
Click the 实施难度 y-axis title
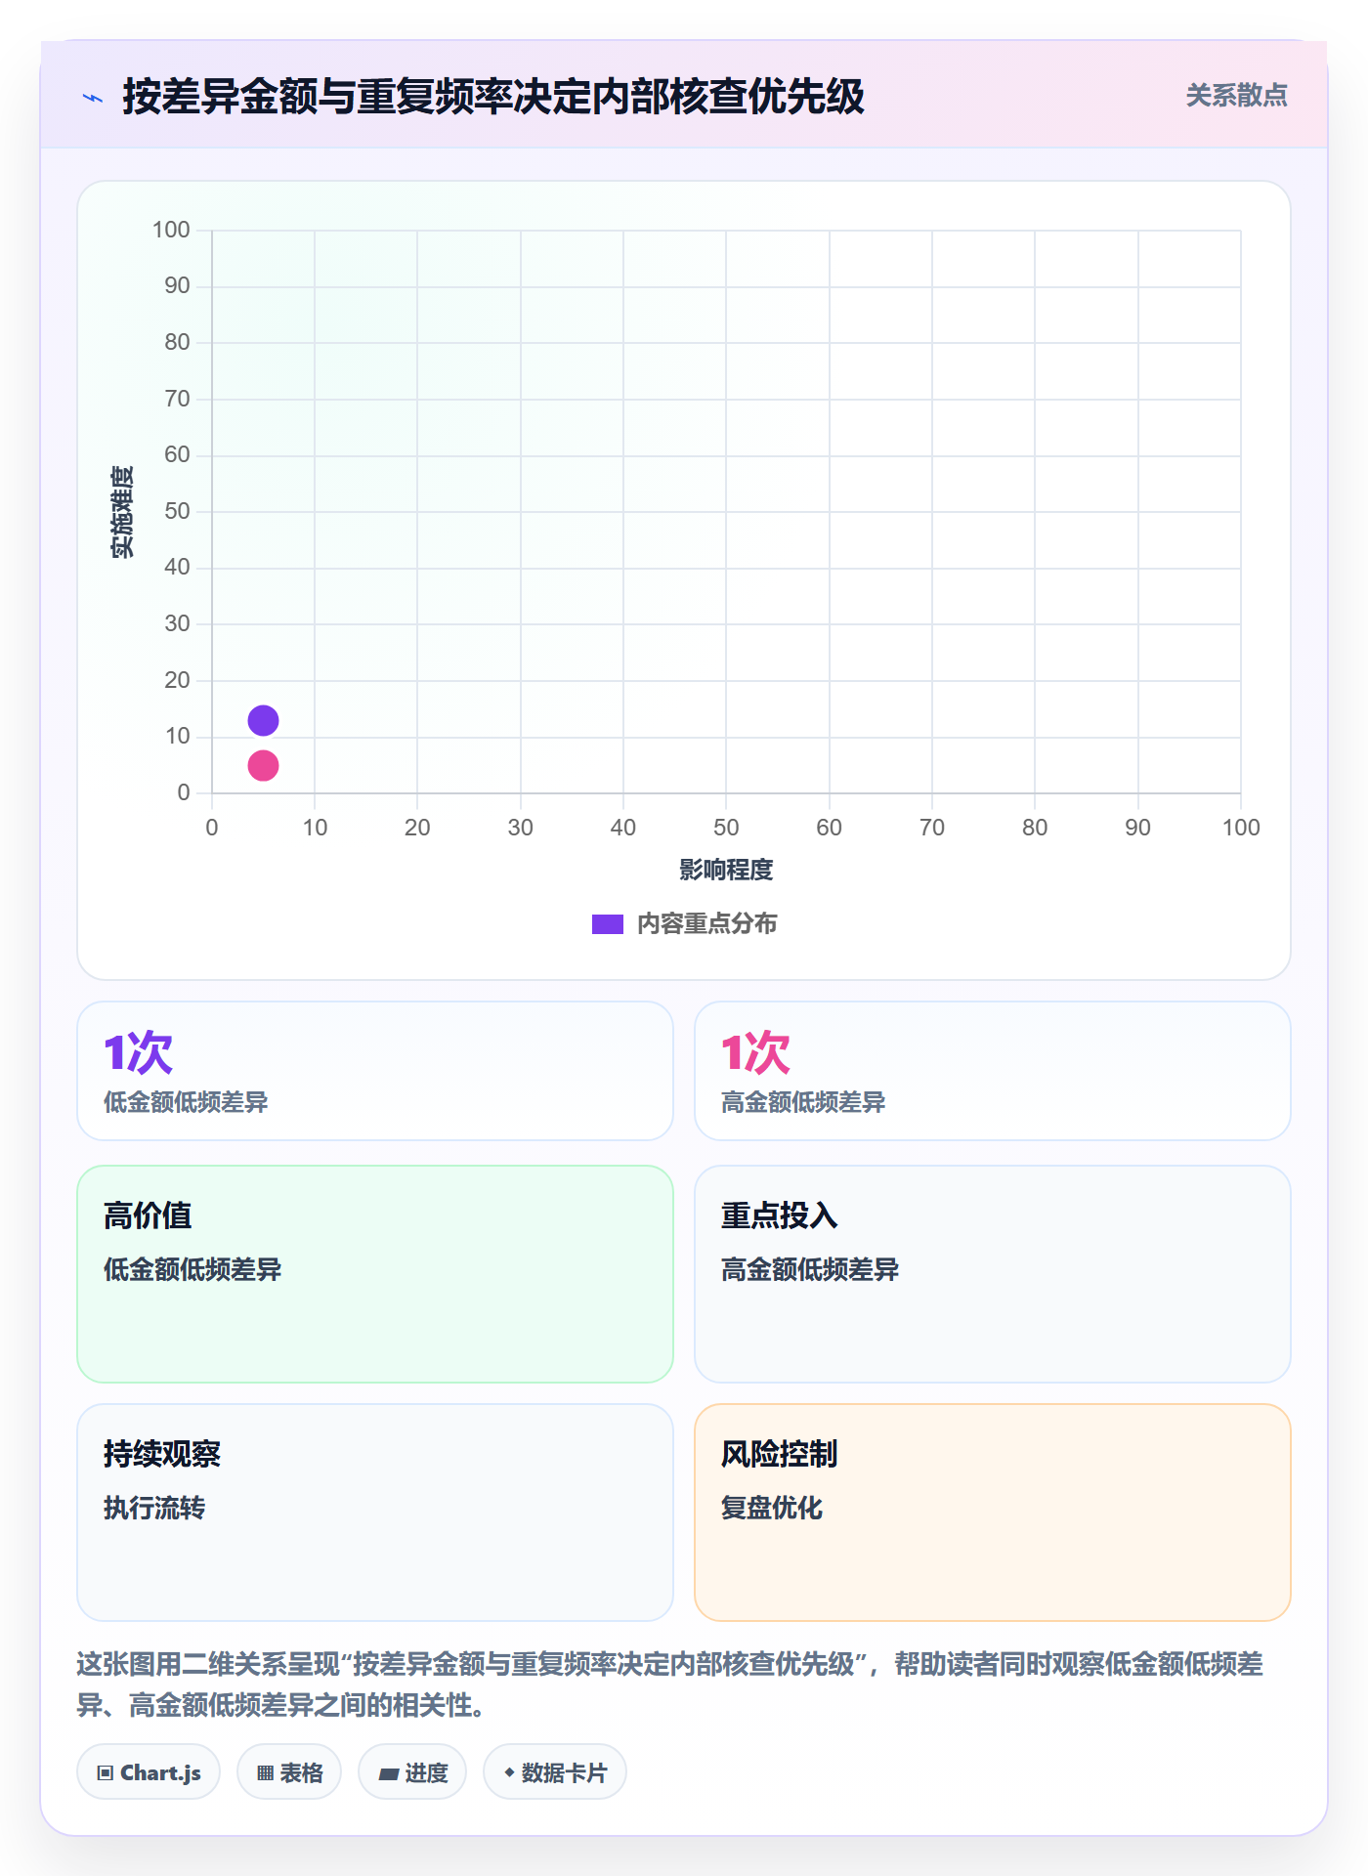(x=122, y=512)
